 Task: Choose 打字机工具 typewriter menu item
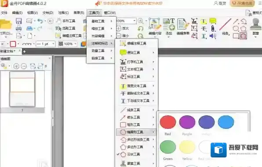136,62
